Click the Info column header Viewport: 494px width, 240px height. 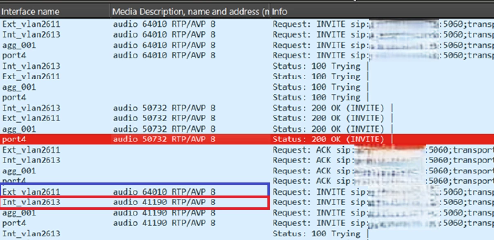[x=382, y=11]
